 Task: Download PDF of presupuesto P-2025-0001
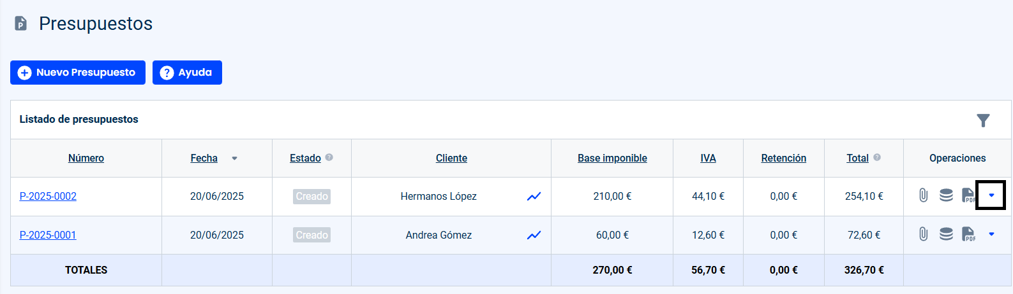[x=968, y=234]
